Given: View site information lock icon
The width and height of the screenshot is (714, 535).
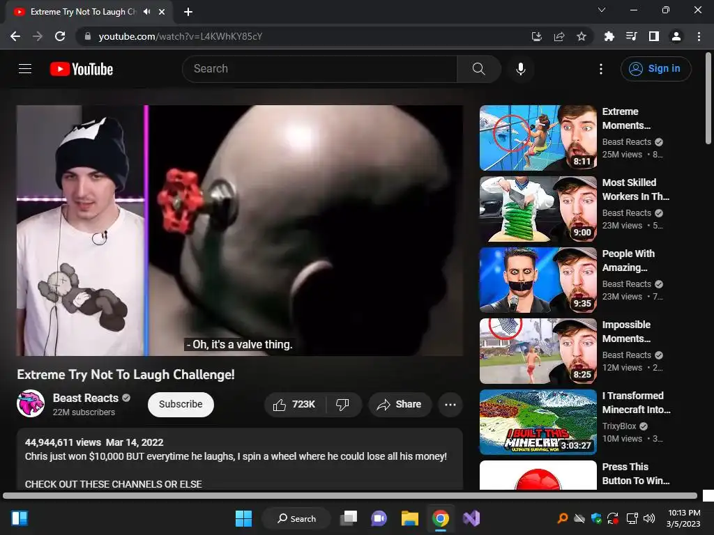Looking at the screenshot, I should tap(88, 36).
